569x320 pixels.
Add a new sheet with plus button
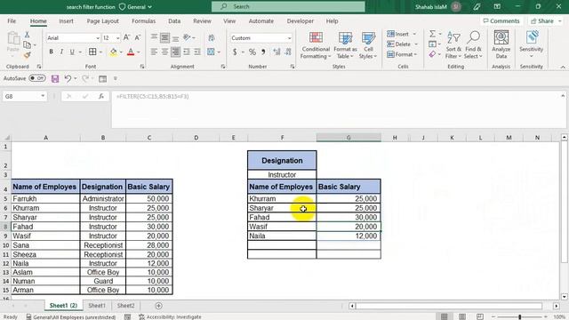[x=158, y=306]
